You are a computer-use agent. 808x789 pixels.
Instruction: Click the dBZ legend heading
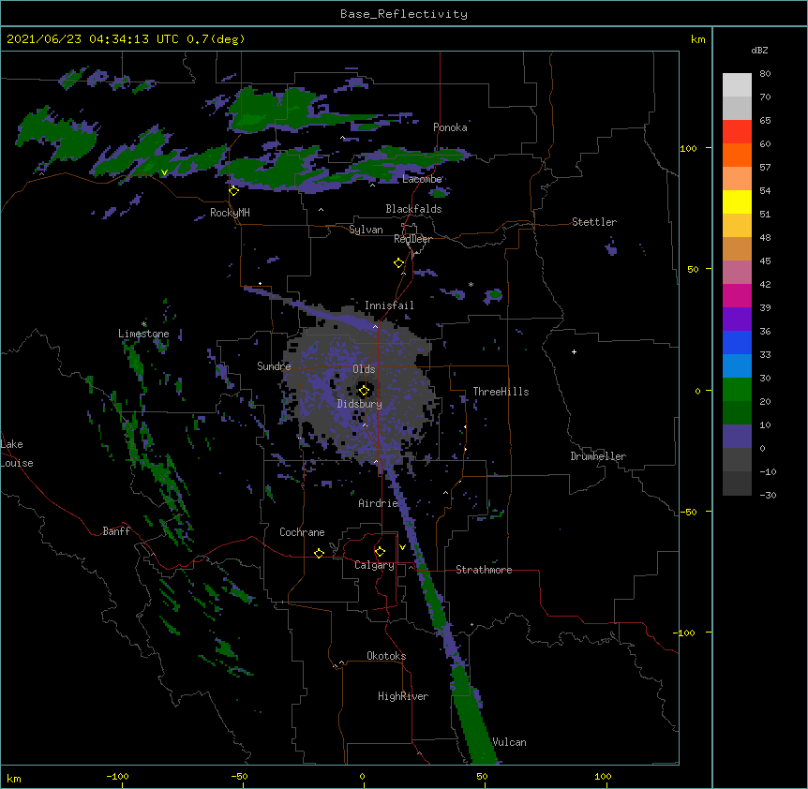[759, 50]
